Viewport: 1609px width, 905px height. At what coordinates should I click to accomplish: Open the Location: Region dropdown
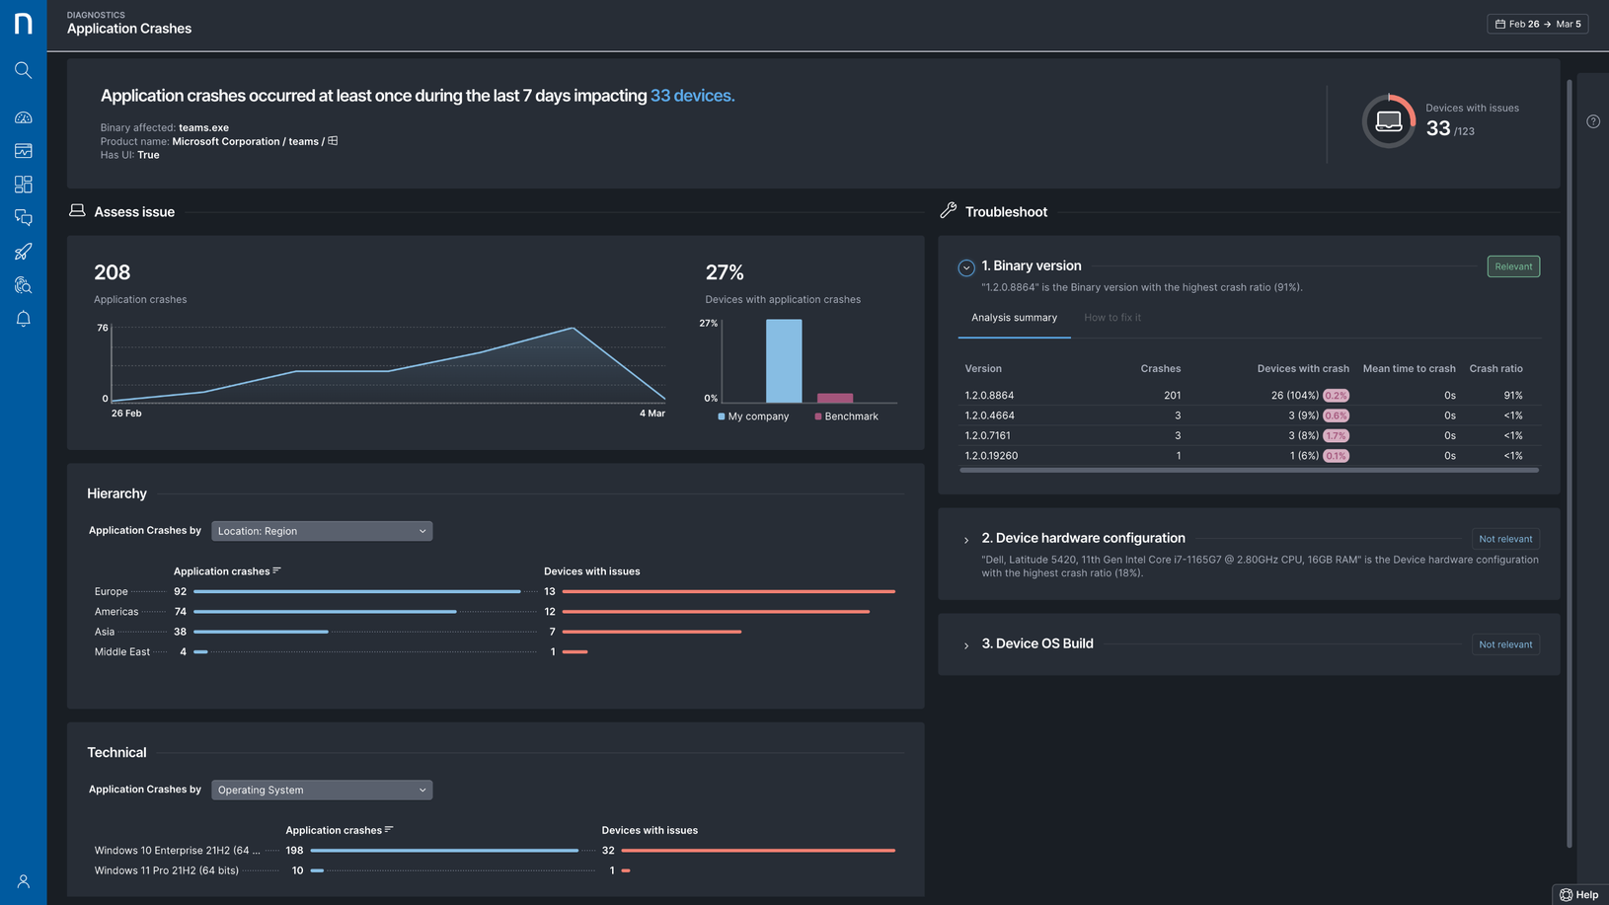pyautogui.click(x=321, y=531)
